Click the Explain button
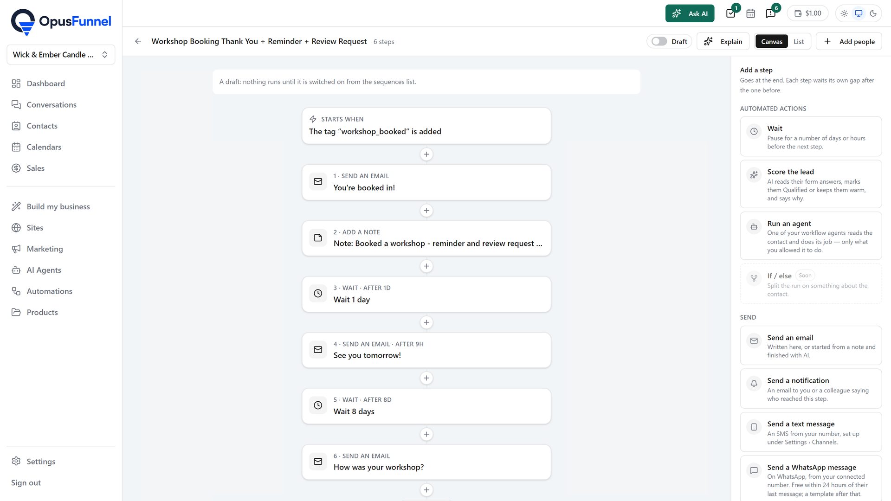 (723, 41)
